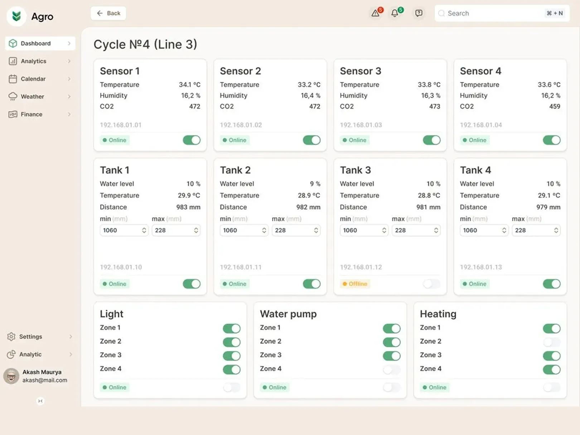
Task: Click the Calendar icon in sidebar
Action: pyautogui.click(x=13, y=79)
